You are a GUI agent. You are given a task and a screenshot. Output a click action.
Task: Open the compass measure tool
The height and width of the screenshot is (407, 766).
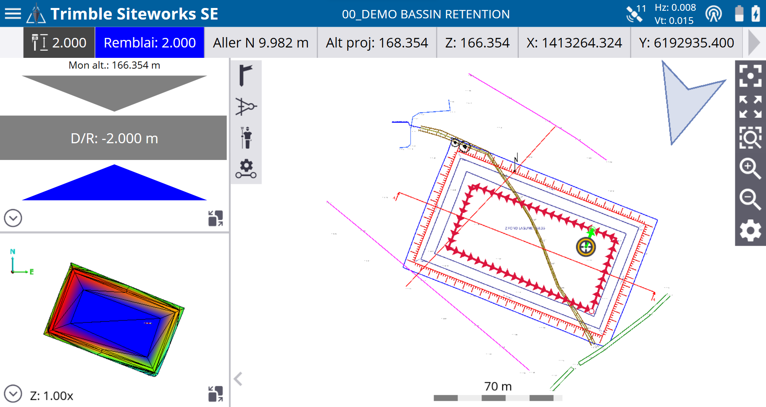(246, 107)
